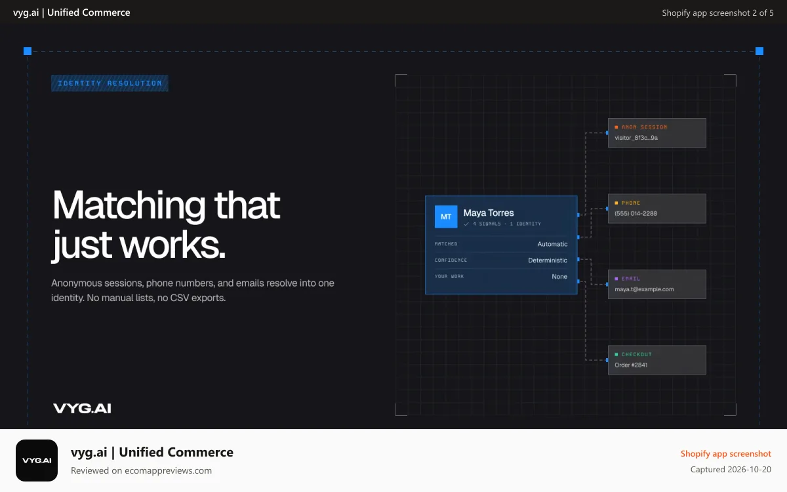This screenshot has width=787, height=492.
Task: Click the top bar title vyg.ai | Unified Commerce
Action: click(71, 12)
